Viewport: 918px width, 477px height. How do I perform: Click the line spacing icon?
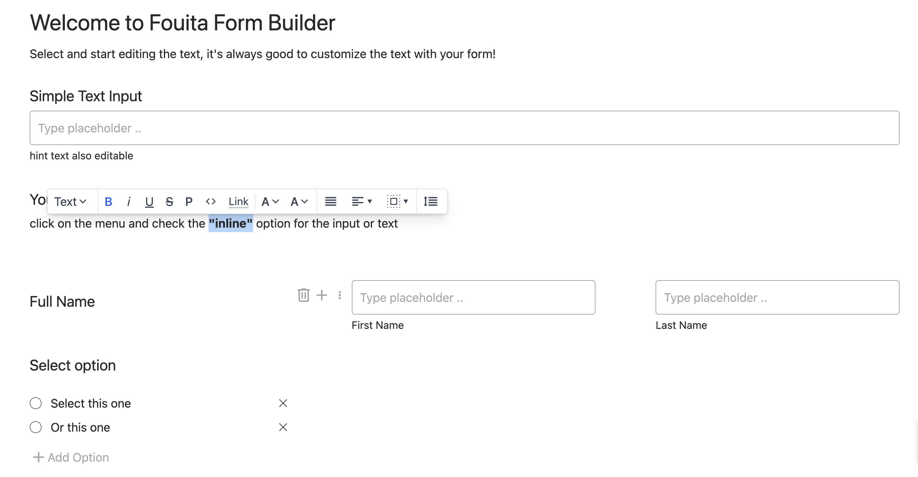click(431, 201)
